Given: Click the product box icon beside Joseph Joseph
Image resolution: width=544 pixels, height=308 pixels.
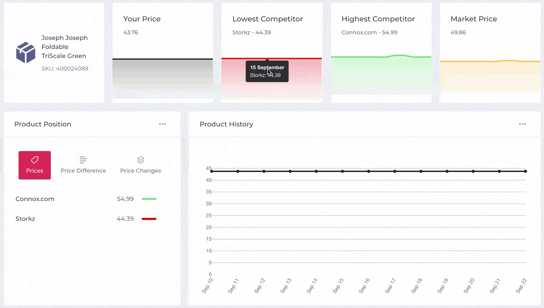Looking at the screenshot, I should click(26, 52).
